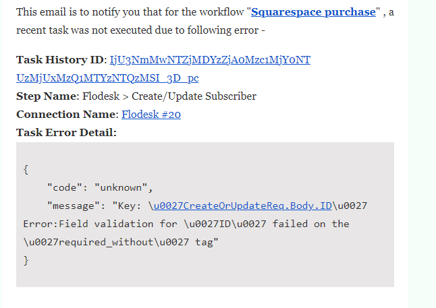
Task: Click 'Flodesk > Create/Update Subscriber' step text
Action: click(x=169, y=96)
